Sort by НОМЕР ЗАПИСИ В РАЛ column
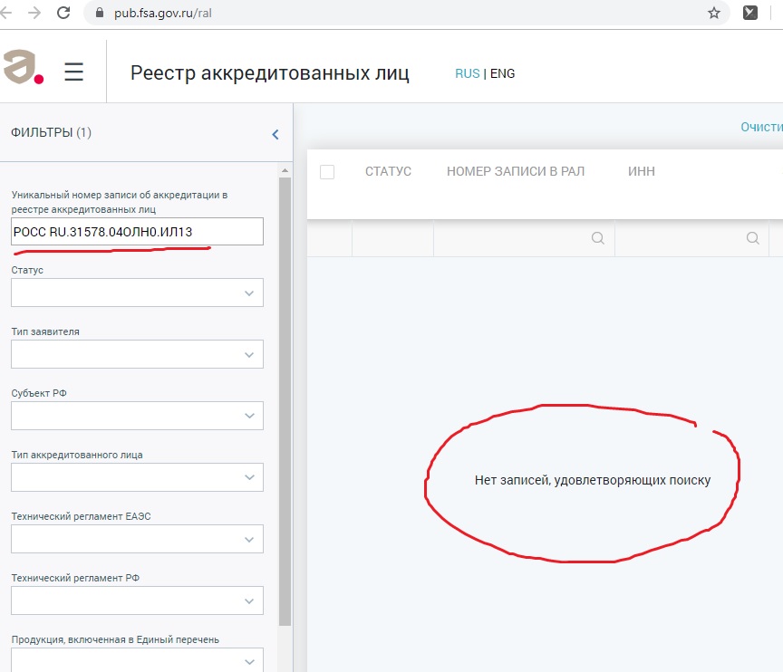Screen dimensions: 783x672 click(516, 171)
